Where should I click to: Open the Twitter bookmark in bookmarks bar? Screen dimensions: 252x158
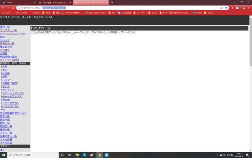tap(197, 13)
